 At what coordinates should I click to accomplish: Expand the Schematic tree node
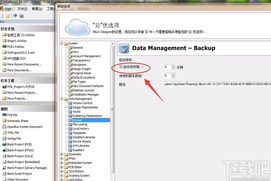pyautogui.click(x=61, y=154)
